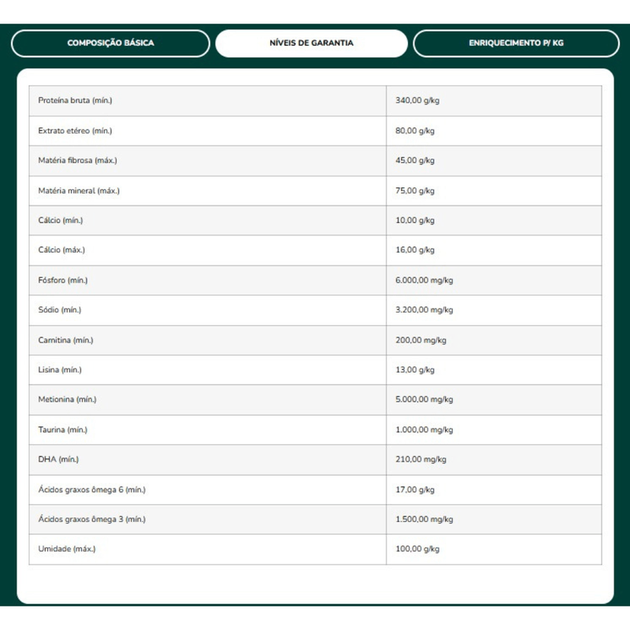
Task: Click the Umidade (máx.) 100,00 g/kg value
Action: click(417, 549)
